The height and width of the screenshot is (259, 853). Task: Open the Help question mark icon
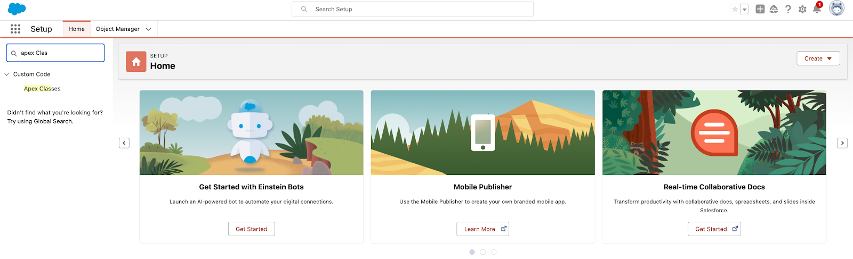pyautogui.click(x=788, y=9)
